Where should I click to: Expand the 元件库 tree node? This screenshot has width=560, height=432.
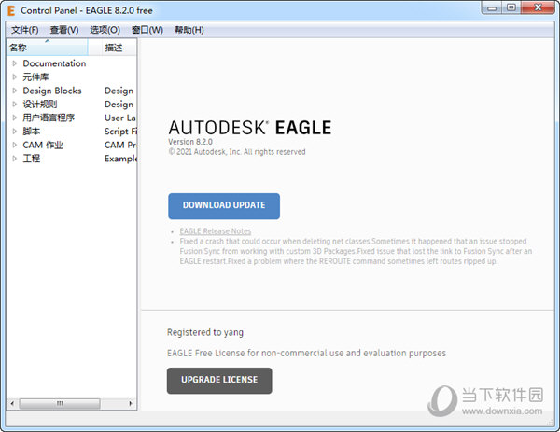point(14,77)
